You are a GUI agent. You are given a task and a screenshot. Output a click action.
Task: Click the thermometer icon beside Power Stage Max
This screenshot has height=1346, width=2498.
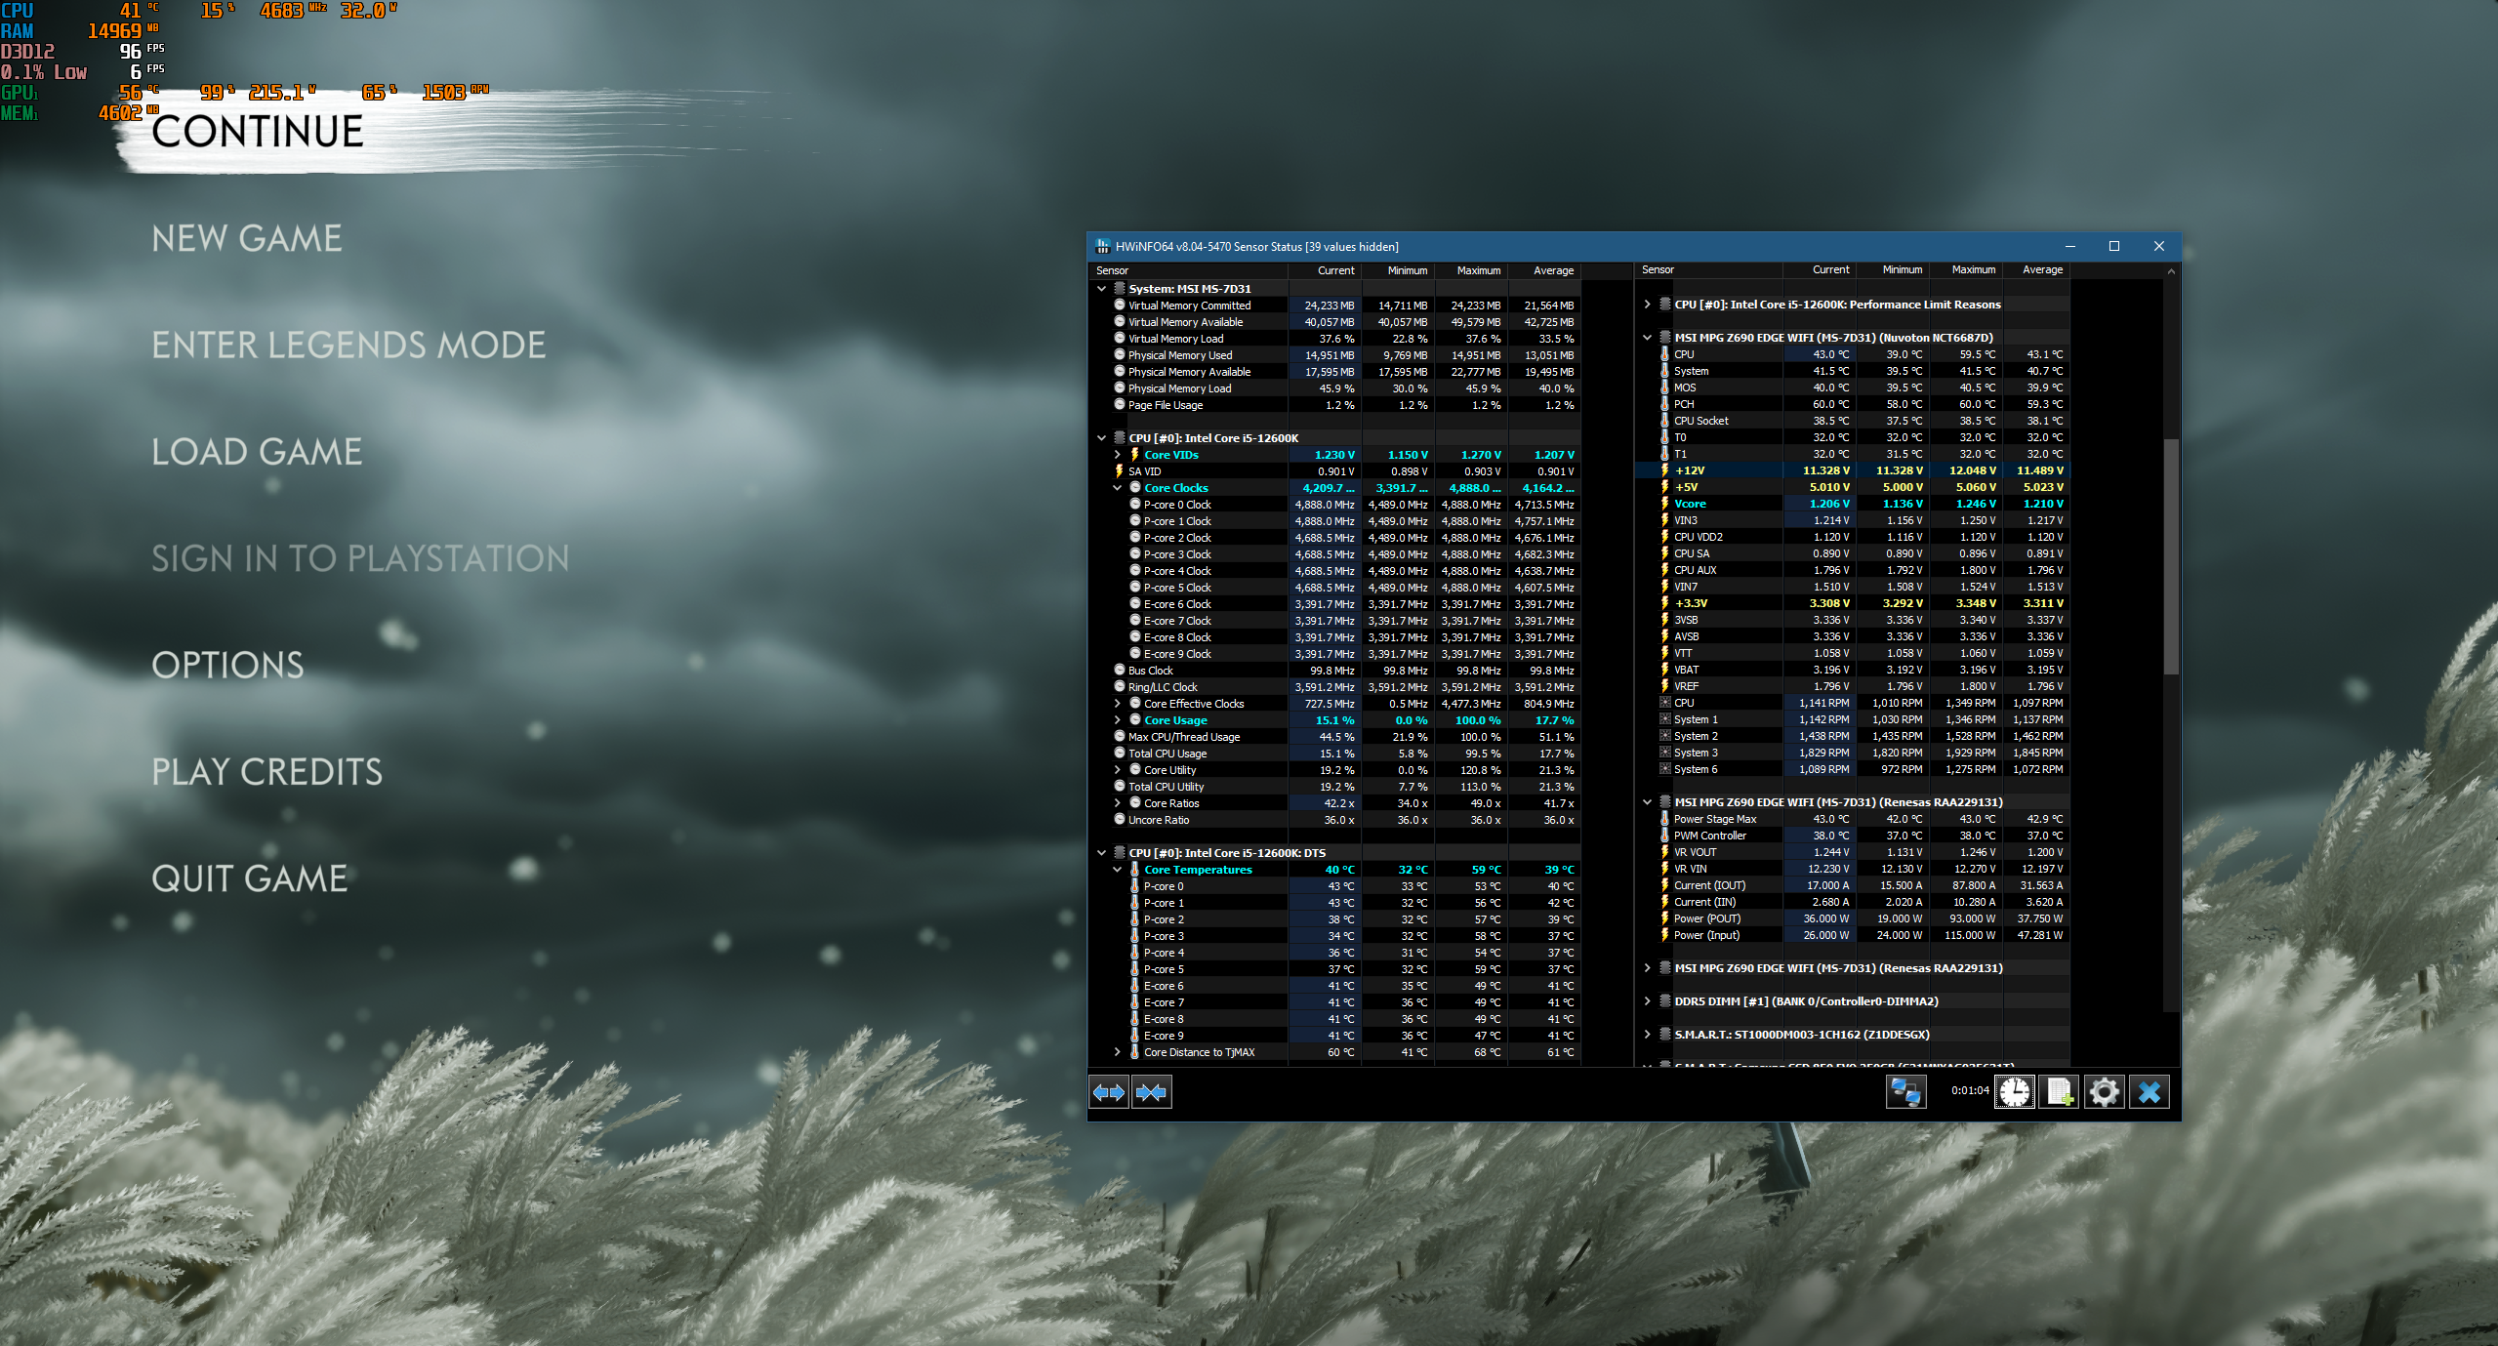point(1665,819)
